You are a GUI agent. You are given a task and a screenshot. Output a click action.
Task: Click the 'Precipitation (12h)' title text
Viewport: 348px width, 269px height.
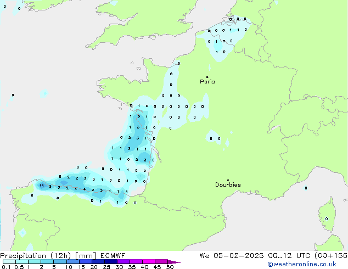pos(36,256)
